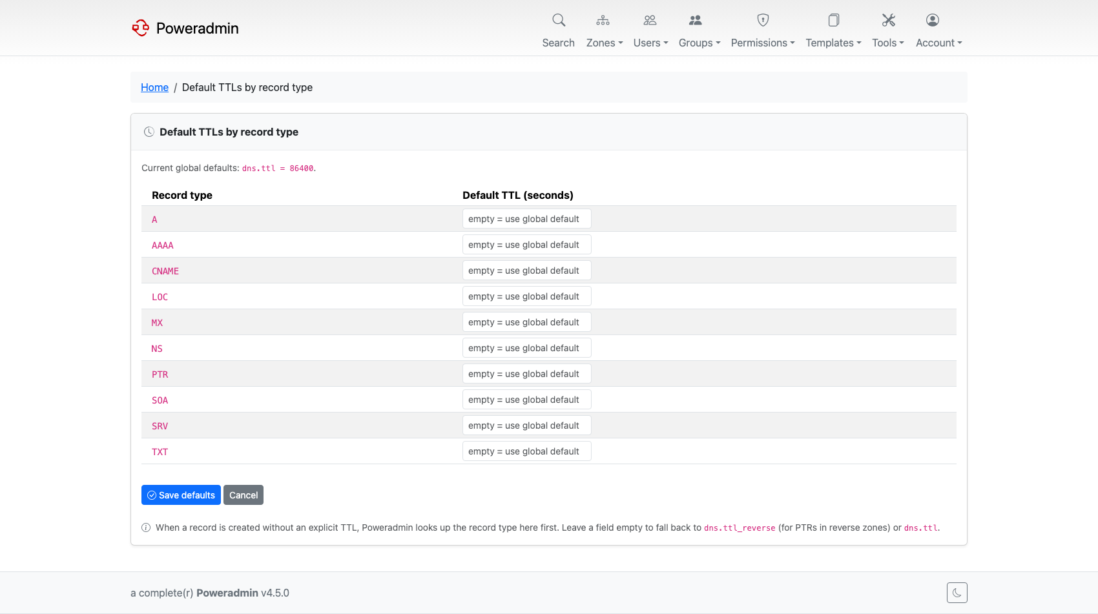This screenshot has height=614, width=1098.
Task: Focus the TTL field for SRV records
Action: (527, 425)
